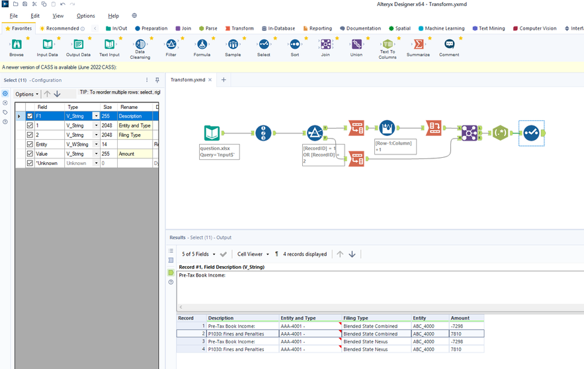Open the Options menu
The height and width of the screenshot is (369, 584).
[x=86, y=16]
